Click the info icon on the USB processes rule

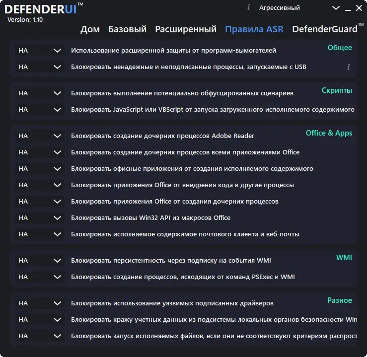tap(349, 67)
